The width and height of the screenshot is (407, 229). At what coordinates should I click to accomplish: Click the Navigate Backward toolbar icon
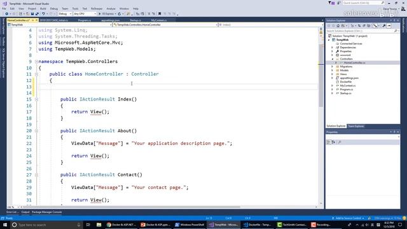click(7, 14)
